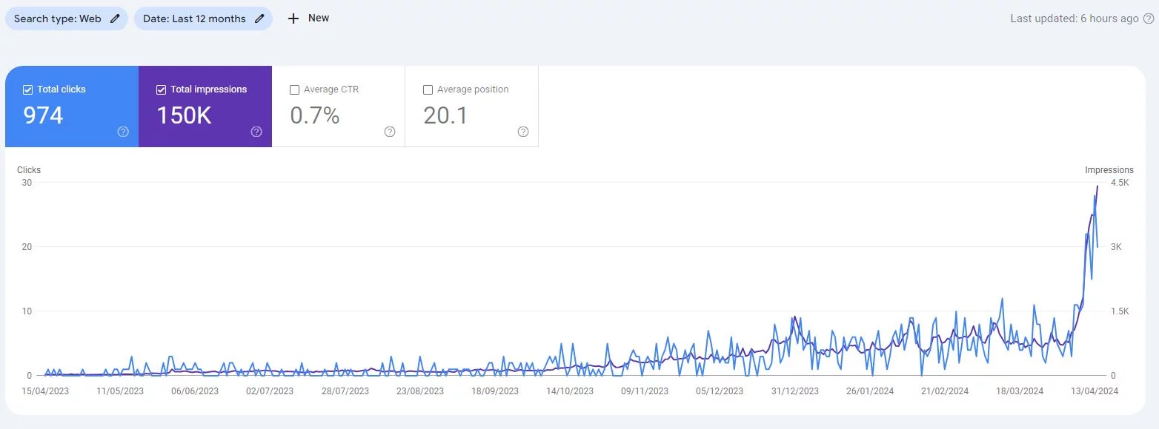Uncheck the Total clicks checkbox
This screenshot has height=429, width=1159.
(28, 89)
